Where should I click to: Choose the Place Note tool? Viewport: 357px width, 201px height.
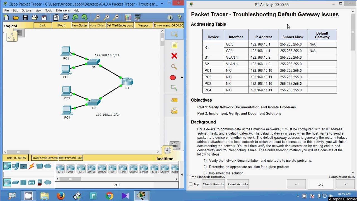174,45
